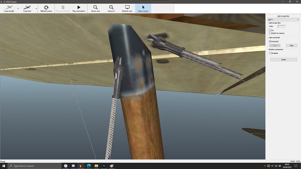Pick a light color from the swatch

pos(282,27)
